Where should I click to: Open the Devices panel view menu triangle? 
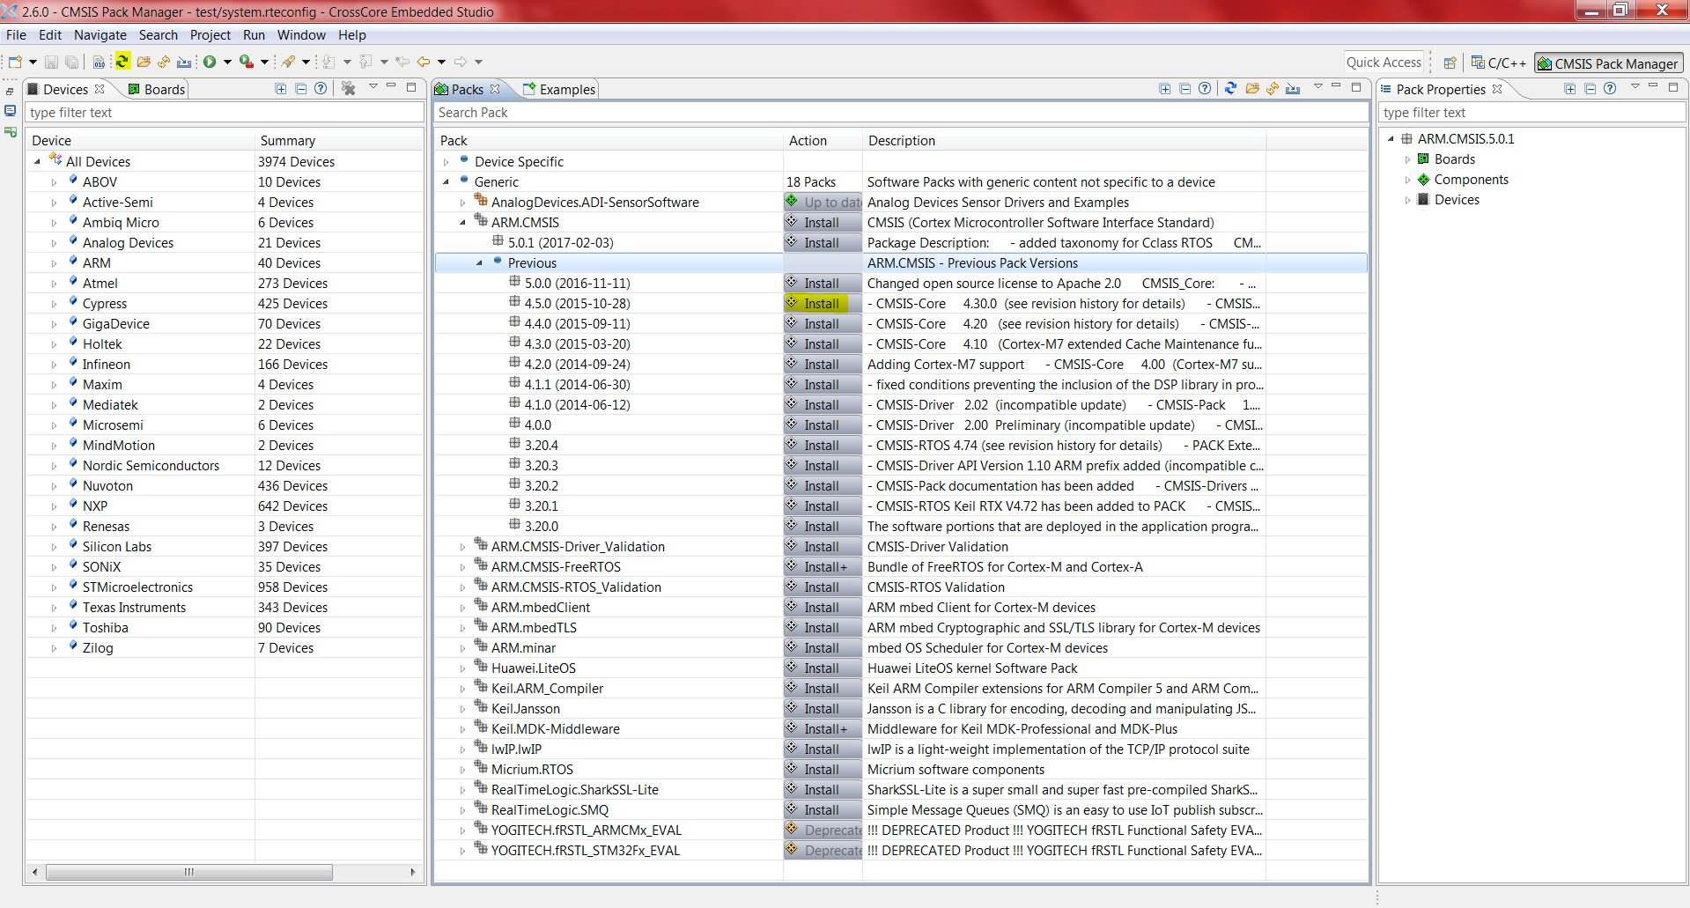(x=373, y=86)
